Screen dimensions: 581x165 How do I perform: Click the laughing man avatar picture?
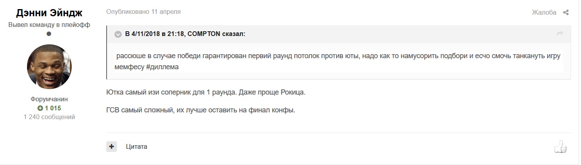(x=49, y=66)
